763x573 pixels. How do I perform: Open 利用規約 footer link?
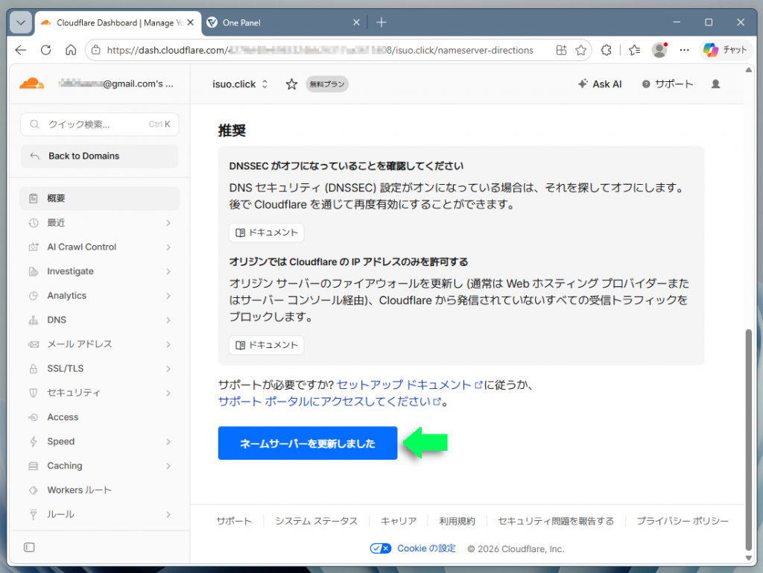[457, 521]
